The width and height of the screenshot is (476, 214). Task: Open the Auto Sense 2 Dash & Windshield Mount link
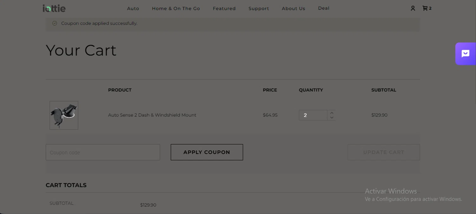pos(152,115)
